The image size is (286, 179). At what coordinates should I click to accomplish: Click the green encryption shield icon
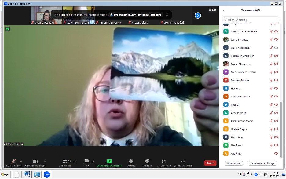[7, 29]
